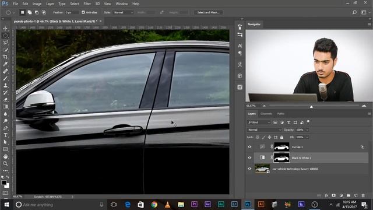Select the Horizontal Type tool
Viewport: 373px width, 210px height.
[x=5, y=135]
